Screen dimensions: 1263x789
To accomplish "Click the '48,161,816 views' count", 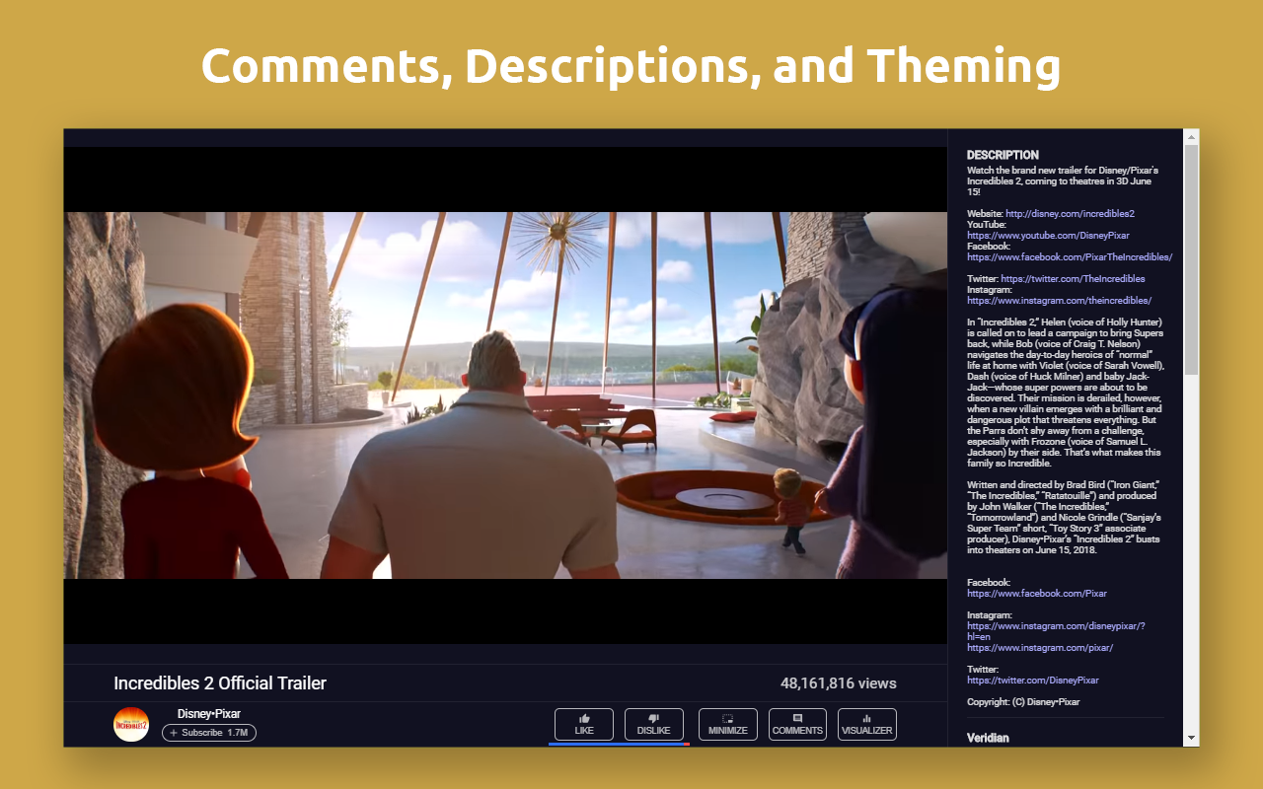I will tap(838, 683).
